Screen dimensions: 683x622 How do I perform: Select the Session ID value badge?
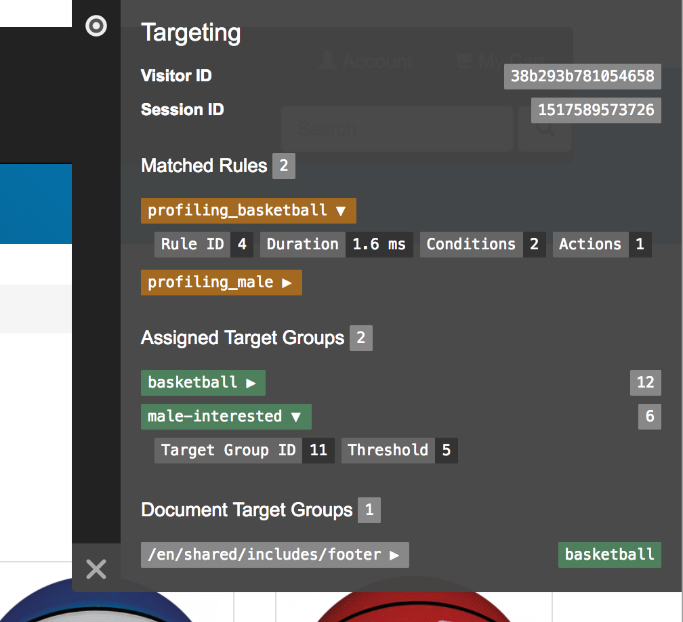(596, 110)
